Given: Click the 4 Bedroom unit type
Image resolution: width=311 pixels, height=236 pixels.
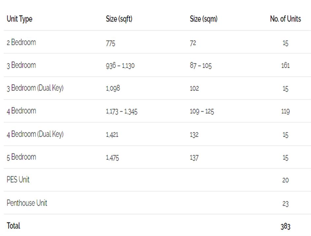Looking at the screenshot, I should click(x=21, y=111).
